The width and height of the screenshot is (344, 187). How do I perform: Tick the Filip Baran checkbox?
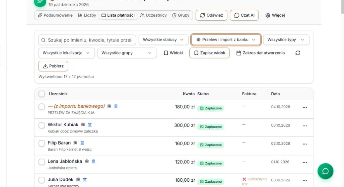tap(42, 143)
